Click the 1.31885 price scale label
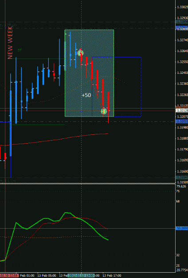Screen dimensions: 188x278 (x=182, y=138)
